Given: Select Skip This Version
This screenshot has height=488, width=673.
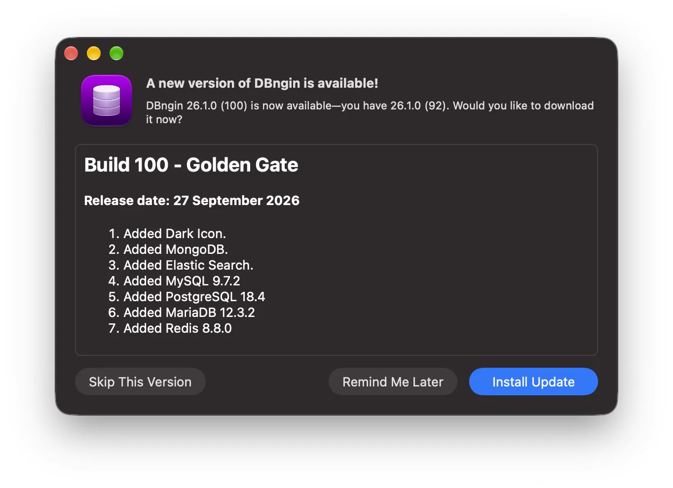Looking at the screenshot, I should [140, 382].
